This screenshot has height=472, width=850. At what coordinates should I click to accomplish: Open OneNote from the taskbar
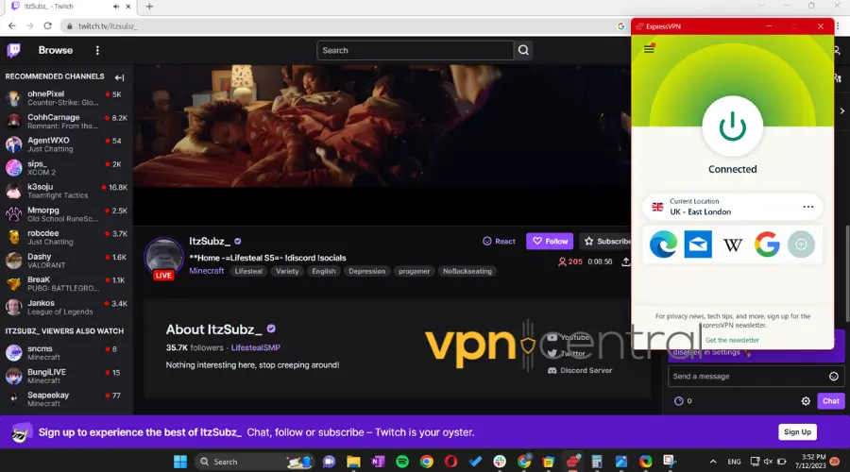378,462
